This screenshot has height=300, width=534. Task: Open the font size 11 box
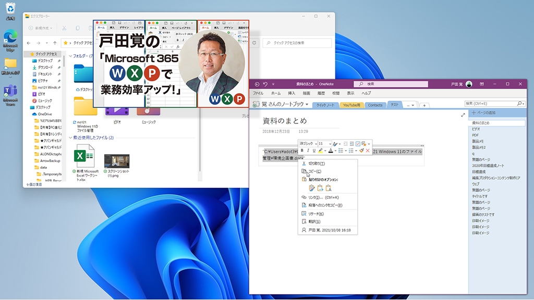325,144
